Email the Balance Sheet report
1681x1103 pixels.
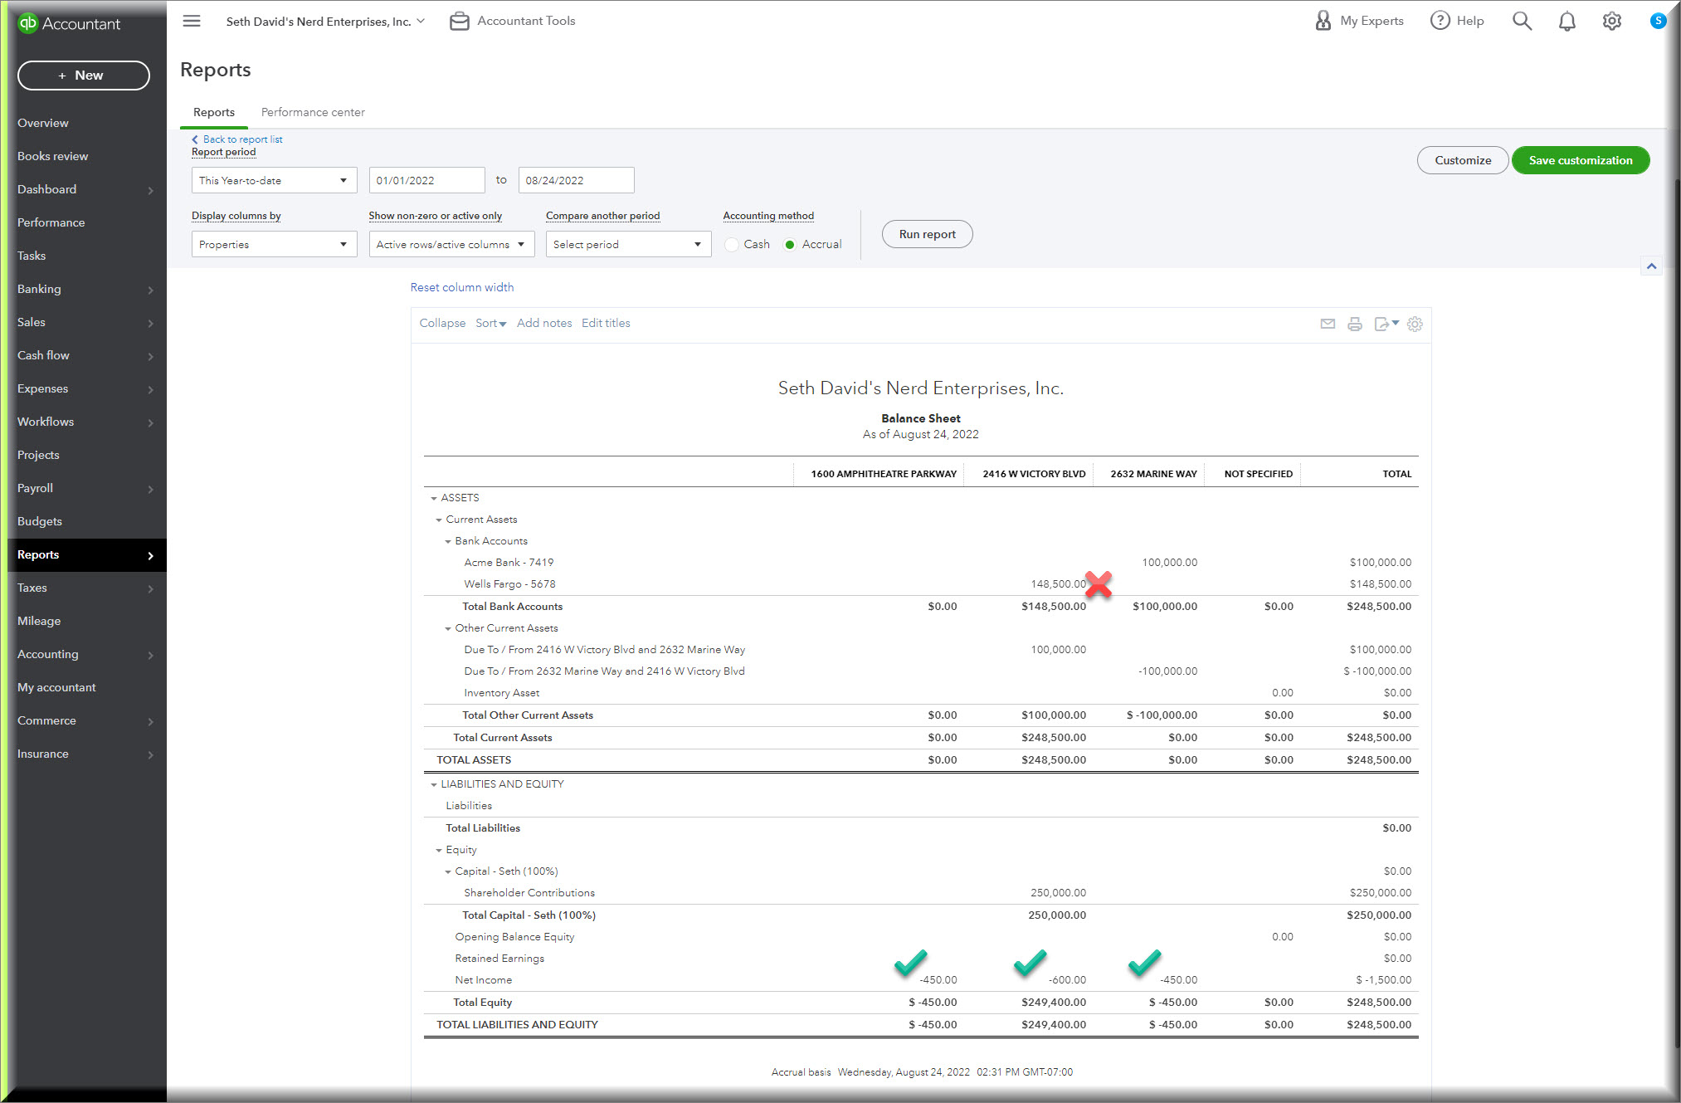(1328, 324)
